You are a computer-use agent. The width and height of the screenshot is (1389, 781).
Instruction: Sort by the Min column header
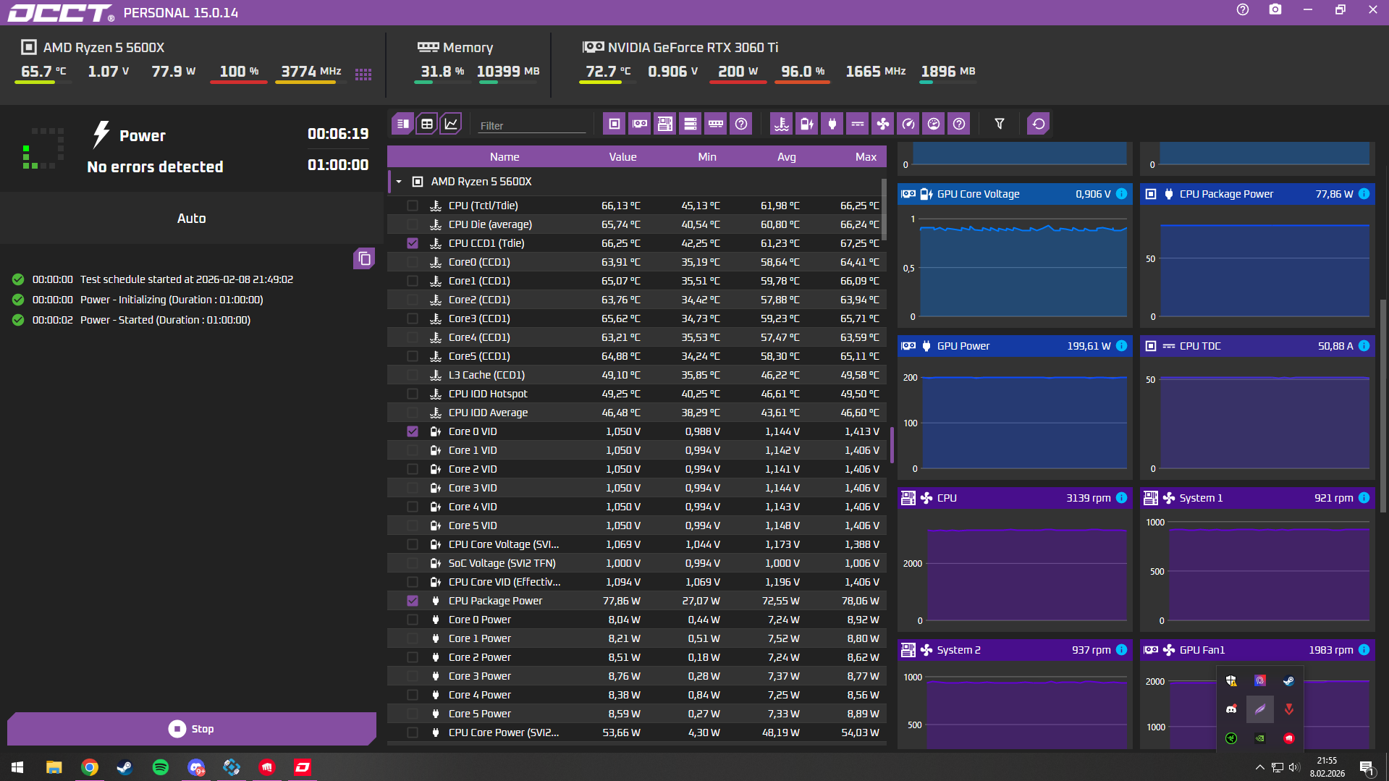(x=707, y=157)
